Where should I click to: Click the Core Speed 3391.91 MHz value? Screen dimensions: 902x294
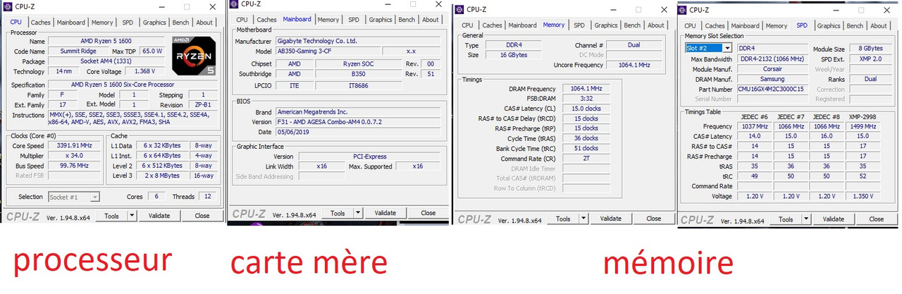(x=73, y=146)
